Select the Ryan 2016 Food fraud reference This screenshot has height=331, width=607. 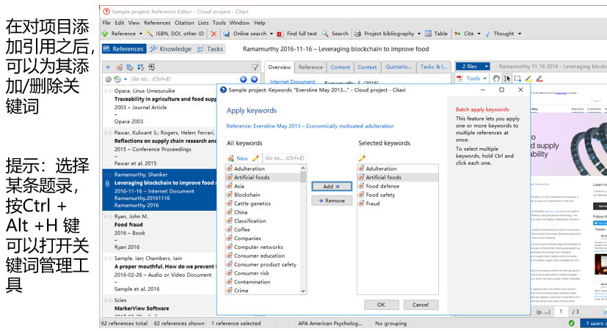click(x=159, y=231)
